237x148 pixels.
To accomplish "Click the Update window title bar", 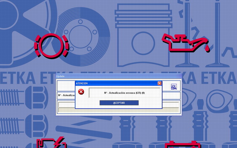I will tap(119, 76).
